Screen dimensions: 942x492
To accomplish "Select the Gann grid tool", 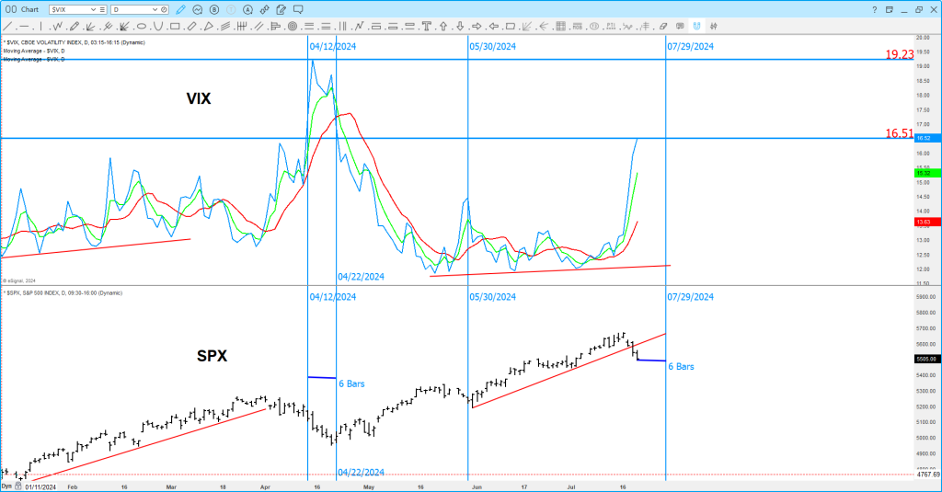I will coord(560,27).
